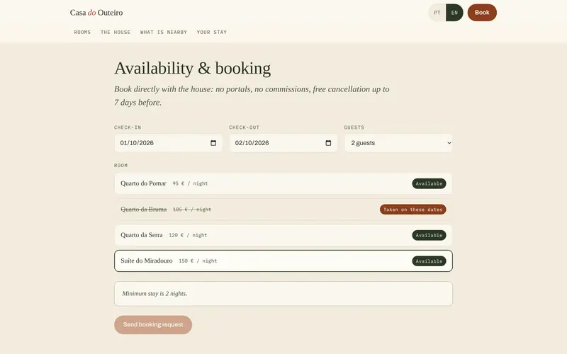This screenshot has height=354, width=567.
Task: Click the 150 € / night price
Action: [198, 261]
